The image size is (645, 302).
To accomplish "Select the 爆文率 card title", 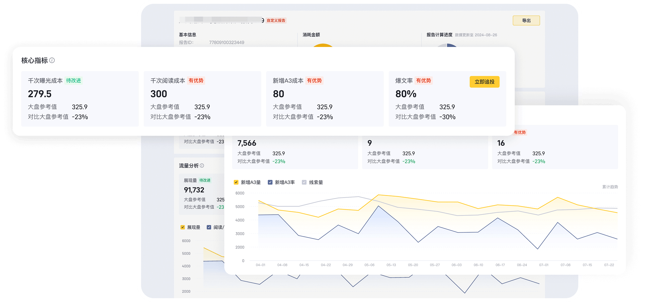I will (404, 81).
